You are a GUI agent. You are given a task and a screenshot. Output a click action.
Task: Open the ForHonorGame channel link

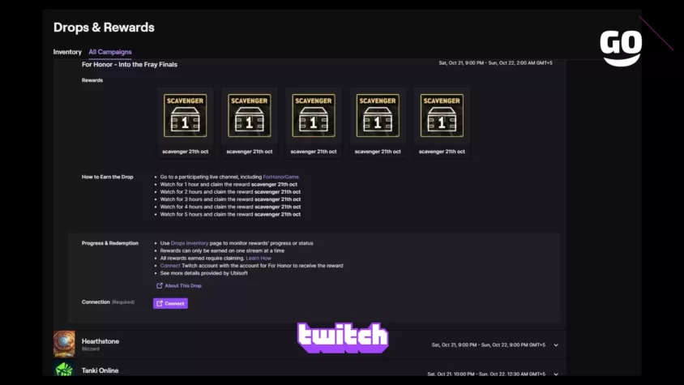click(281, 177)
